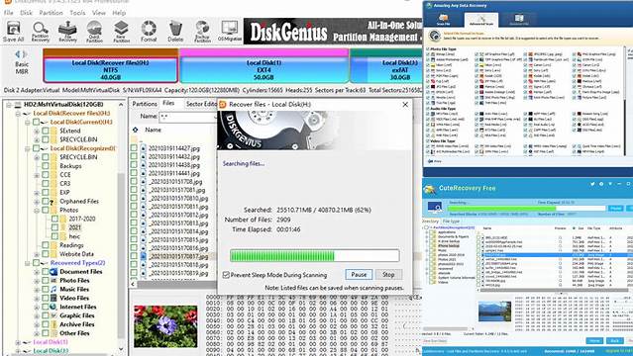The image size is (633, 356).
Task: Pause the file scanning
Action: (x=359, y=275)
